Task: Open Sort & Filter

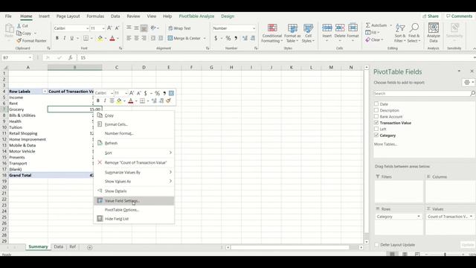Action: tap(400, 33)
